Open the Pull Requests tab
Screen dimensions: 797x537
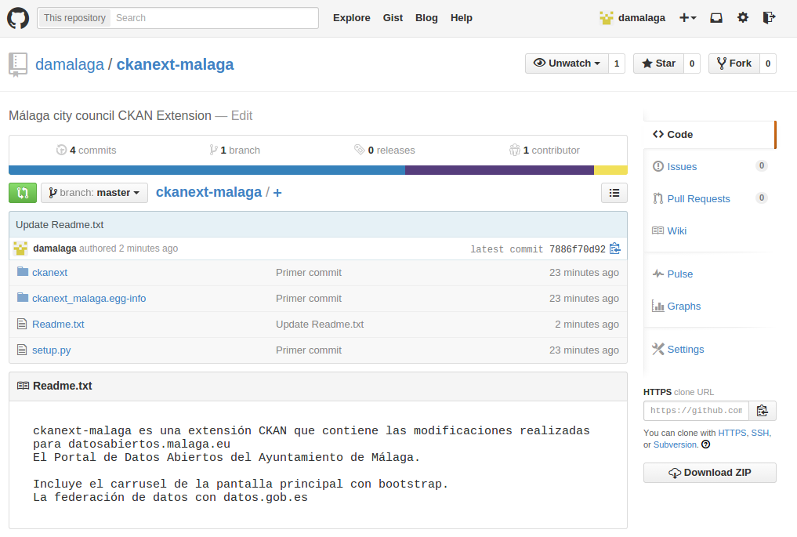pyautogui.click(x=698, y=199)
